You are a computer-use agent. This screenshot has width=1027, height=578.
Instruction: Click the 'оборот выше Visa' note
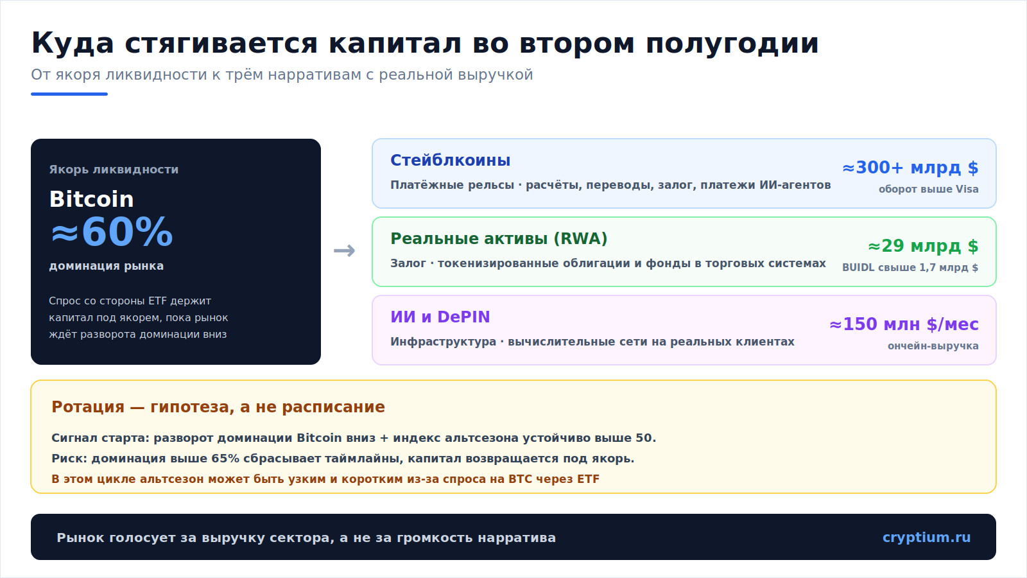pos(929,189)
